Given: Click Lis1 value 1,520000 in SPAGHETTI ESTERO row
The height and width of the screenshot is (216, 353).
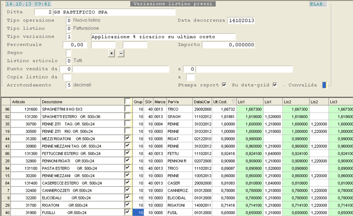Looking at the screenshot, I should coord(273,117).
